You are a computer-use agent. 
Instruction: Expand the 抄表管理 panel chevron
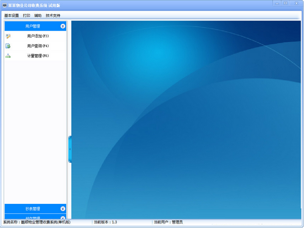point(63,209)
